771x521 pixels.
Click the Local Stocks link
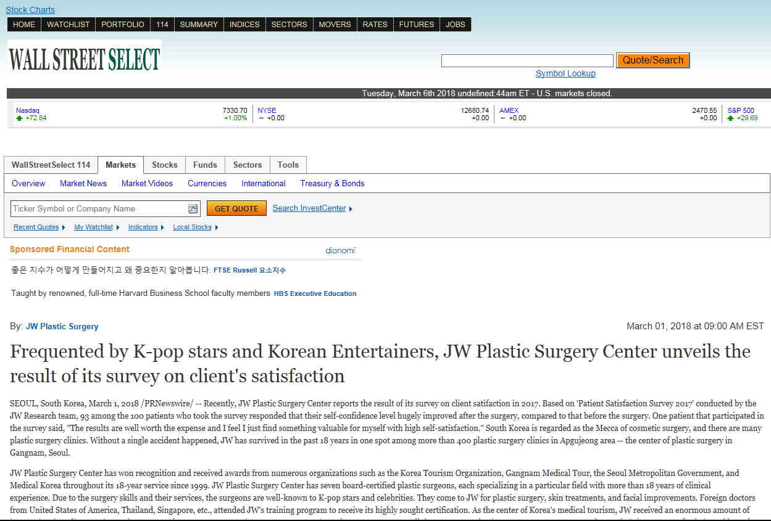(x=192, y=228)
